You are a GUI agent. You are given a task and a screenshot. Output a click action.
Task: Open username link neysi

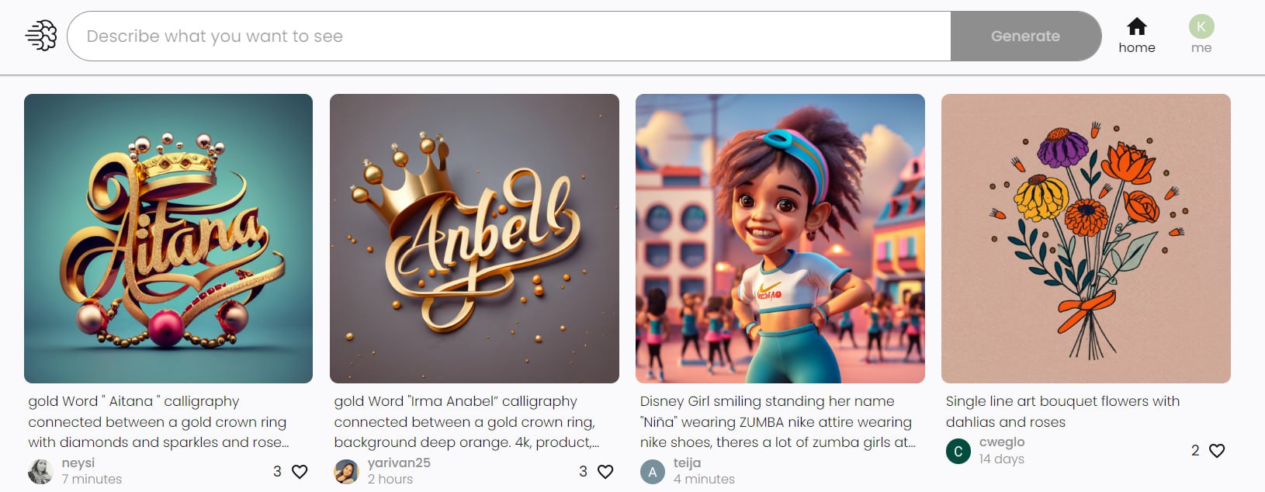[78, 463]
